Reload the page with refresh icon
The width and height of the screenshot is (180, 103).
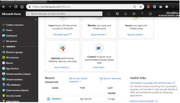16,7
